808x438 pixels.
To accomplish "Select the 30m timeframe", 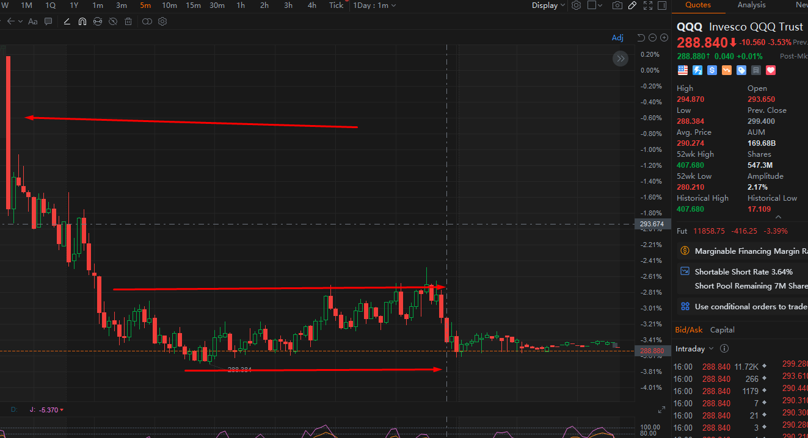I will pyautogui.click(x=217, y=5).
